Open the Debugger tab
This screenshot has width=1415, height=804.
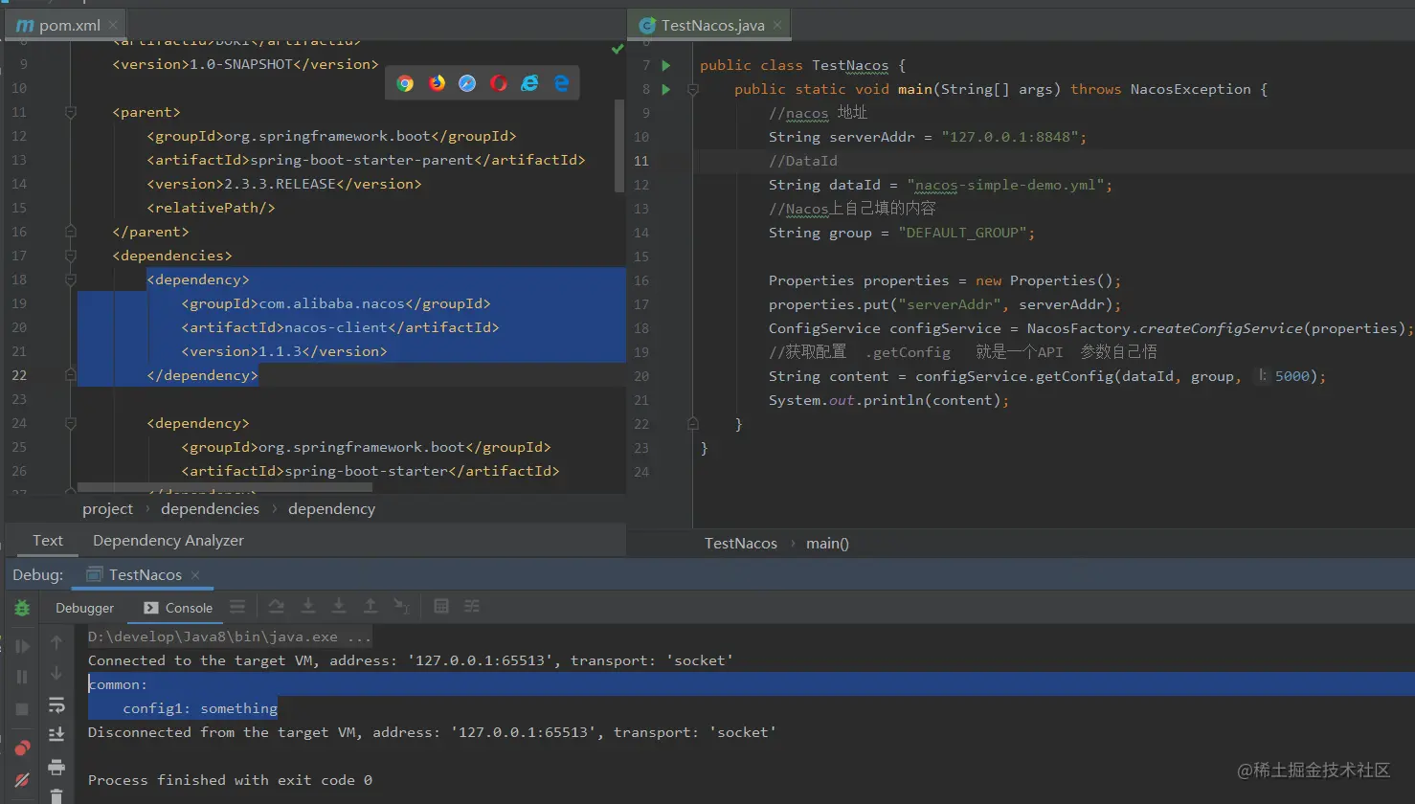84,608
